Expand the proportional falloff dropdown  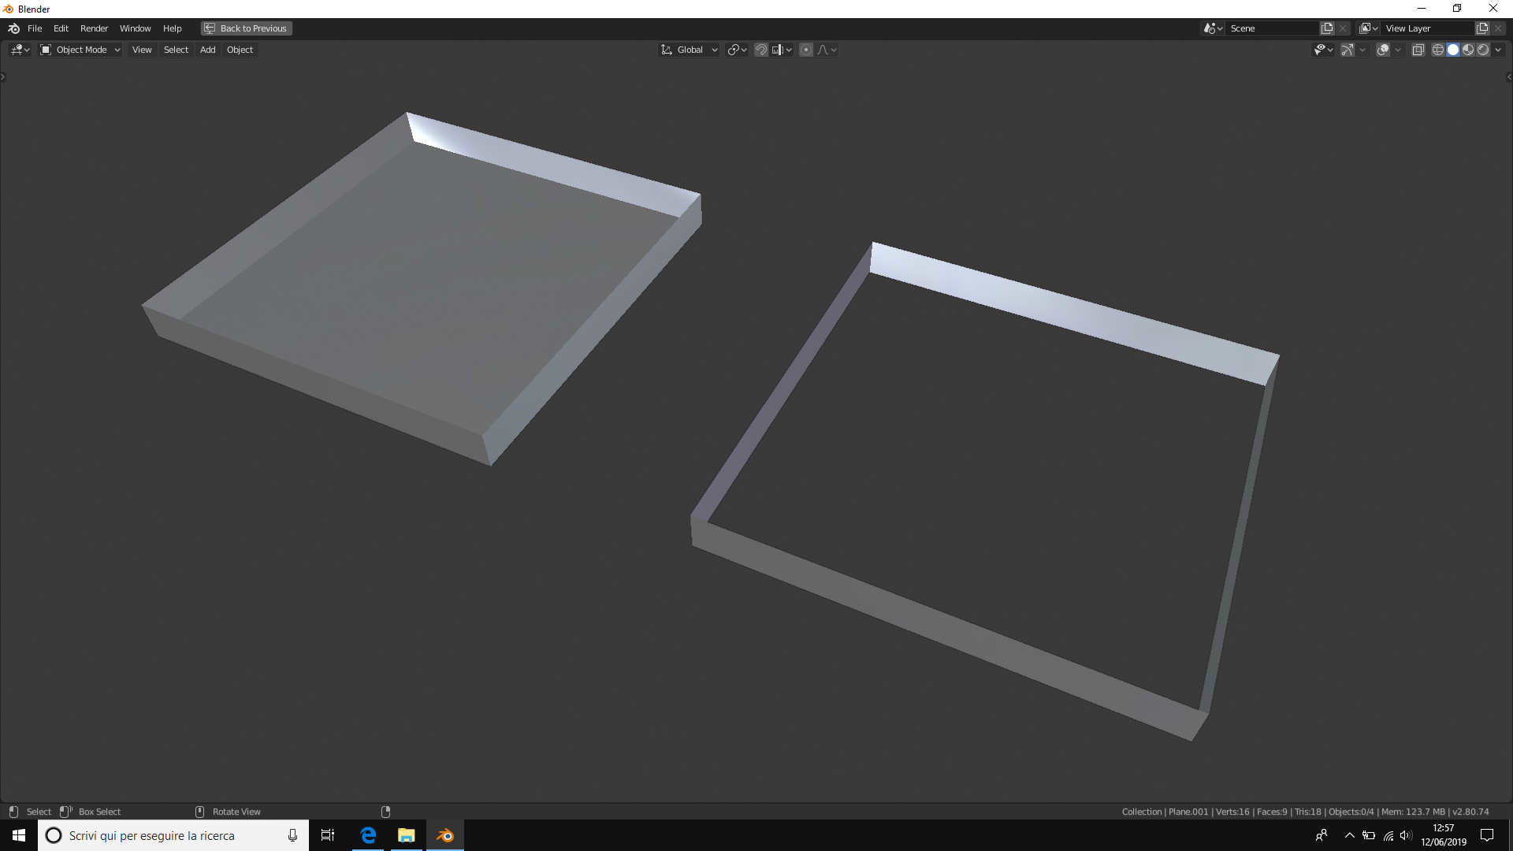(827, 50)
